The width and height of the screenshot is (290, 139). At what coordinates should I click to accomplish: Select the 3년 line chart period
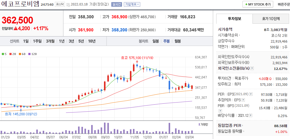tap(71, 41)
